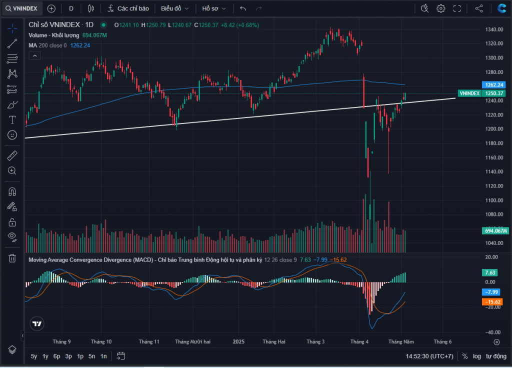This screenshot has width=512, height=368.
Task: Remove drawings with trash icon
Action: 12,258
